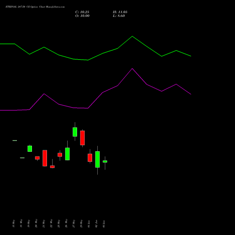Screen dimensions: 235x235
Task: Click the small red candle above 22 May
Action: point(52,167)
